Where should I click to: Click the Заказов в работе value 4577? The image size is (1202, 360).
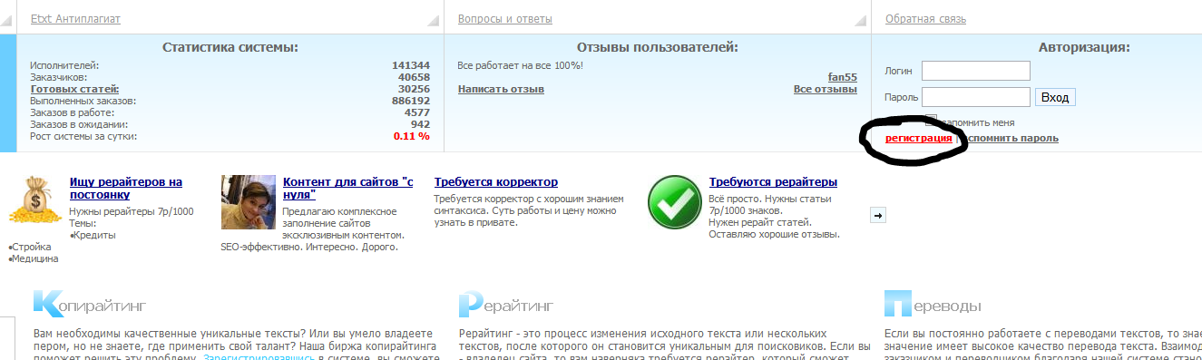coord(417,112)
